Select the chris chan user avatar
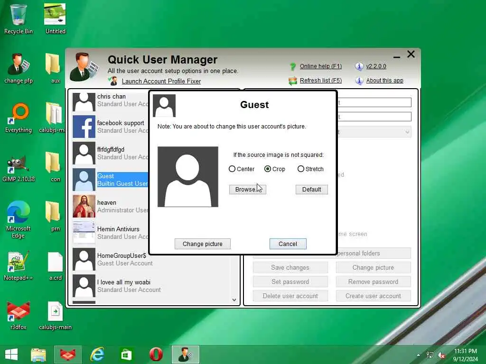The height and width of the screenshot is (364, 486). click(84, 102)
